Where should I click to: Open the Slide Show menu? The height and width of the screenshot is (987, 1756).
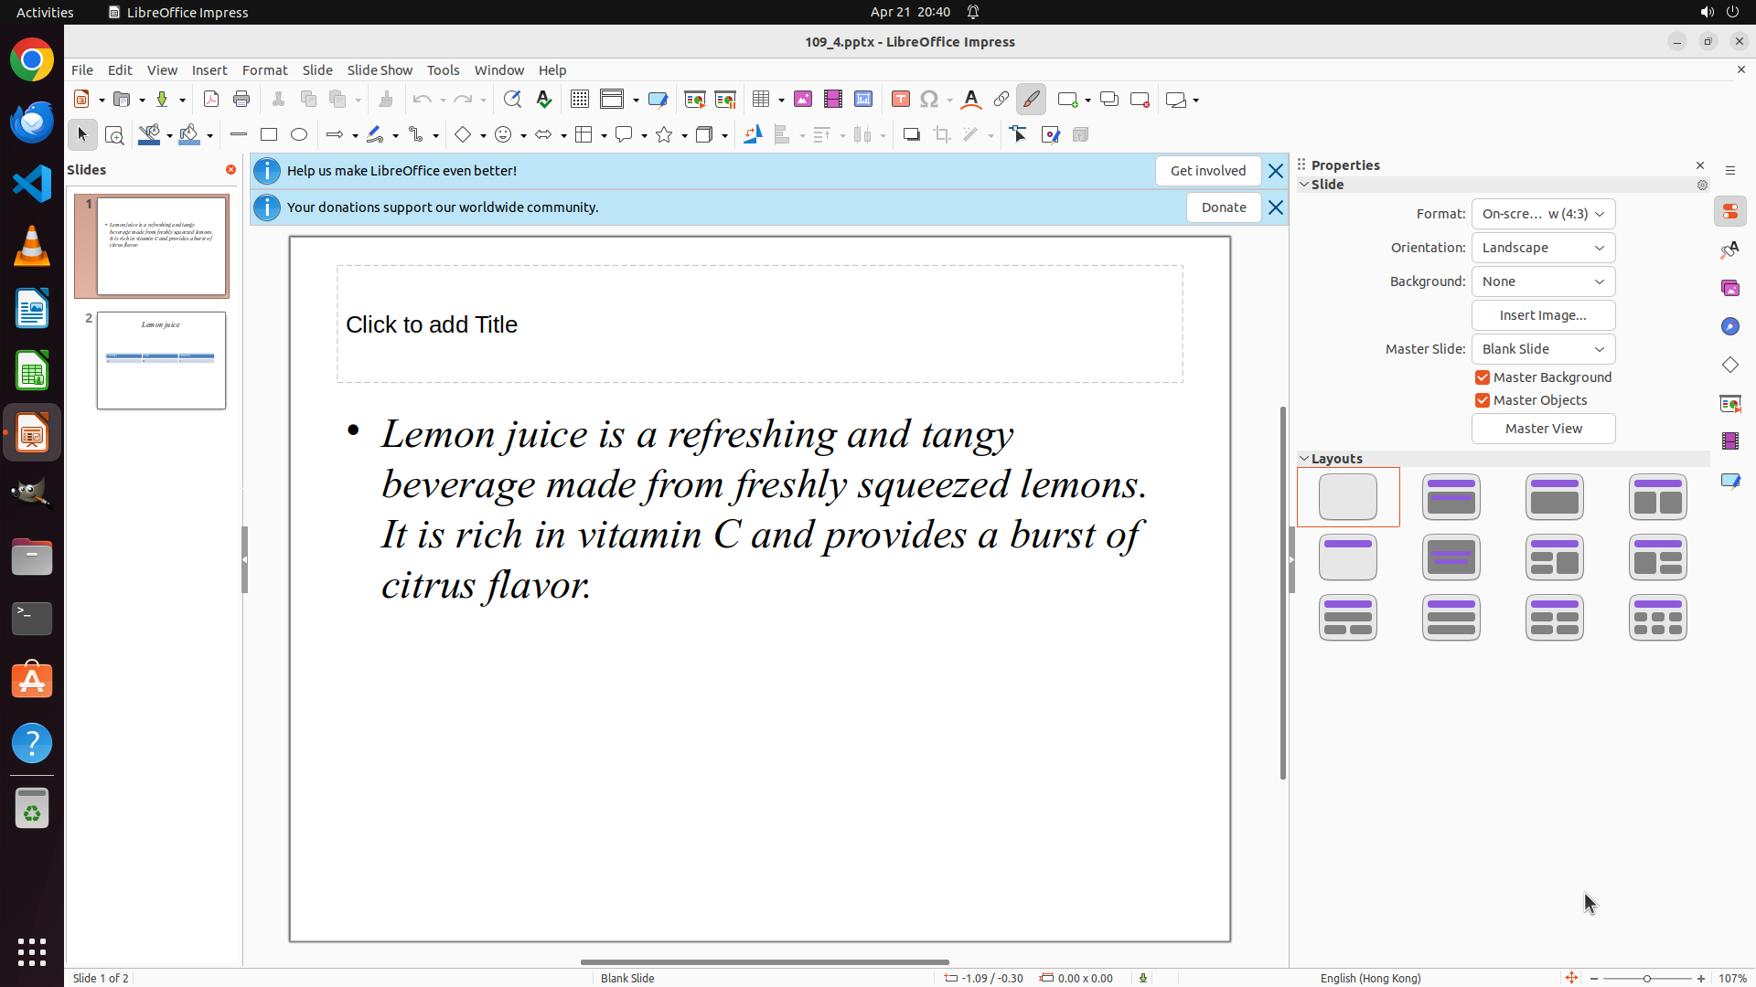click(x=380, y=70)
